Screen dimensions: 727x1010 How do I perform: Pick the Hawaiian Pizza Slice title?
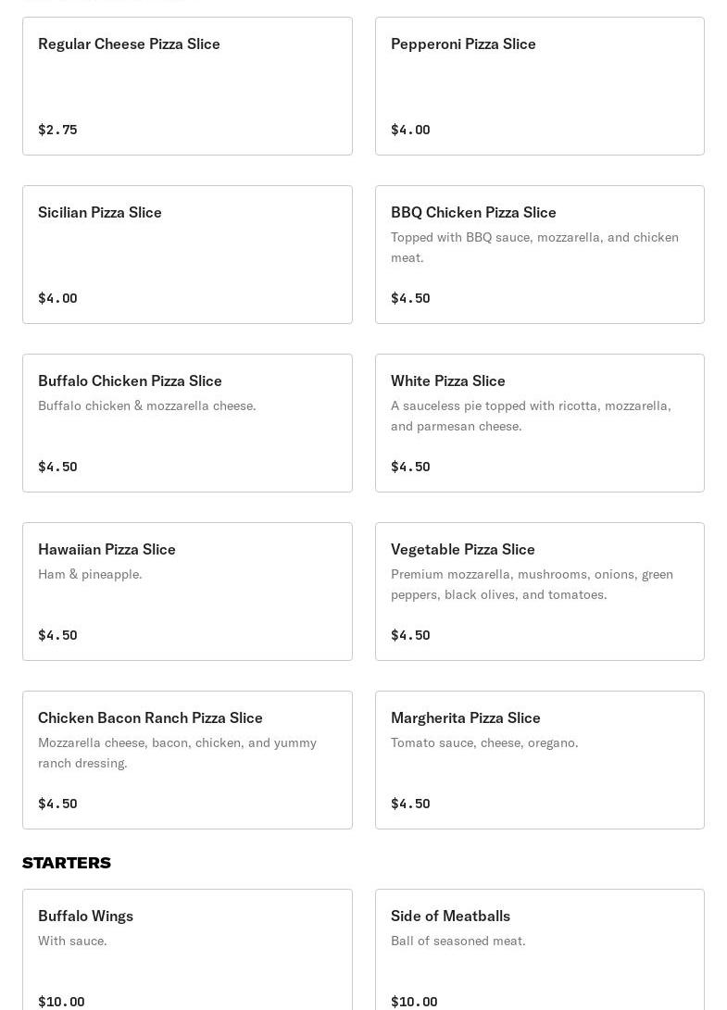(107, 549)
